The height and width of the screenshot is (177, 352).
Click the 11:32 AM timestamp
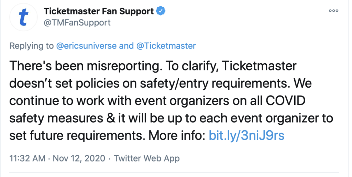[27, 158]
